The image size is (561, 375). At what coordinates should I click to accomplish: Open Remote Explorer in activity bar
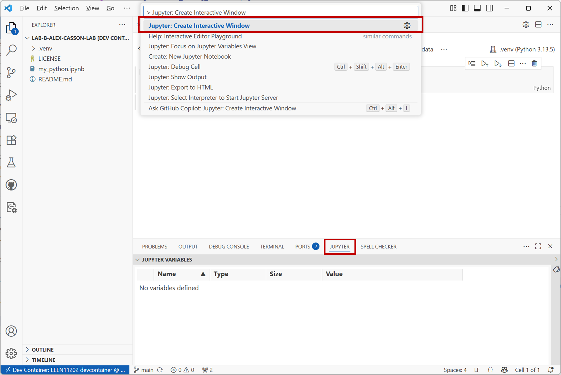[11, 118]
